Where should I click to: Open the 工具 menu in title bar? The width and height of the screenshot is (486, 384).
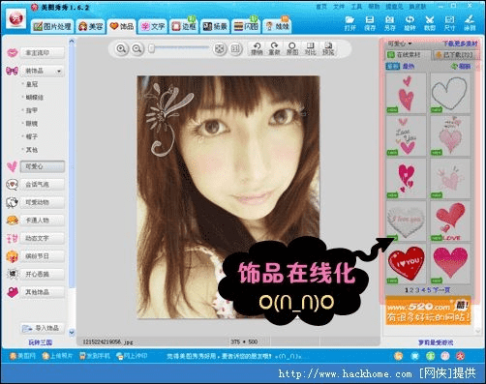356,7
